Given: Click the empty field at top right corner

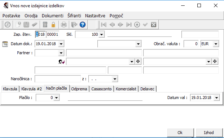Looking at the screenshot, I should pyautogui.click(x=200, y=34).
